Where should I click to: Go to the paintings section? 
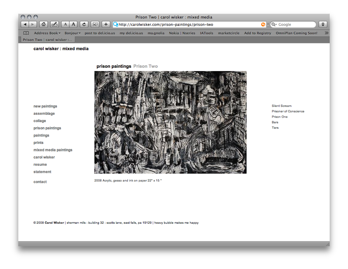click(41, 135)
